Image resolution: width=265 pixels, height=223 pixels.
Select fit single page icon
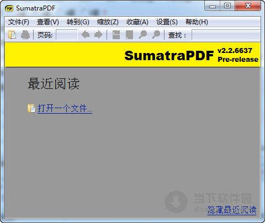(129, 35)
